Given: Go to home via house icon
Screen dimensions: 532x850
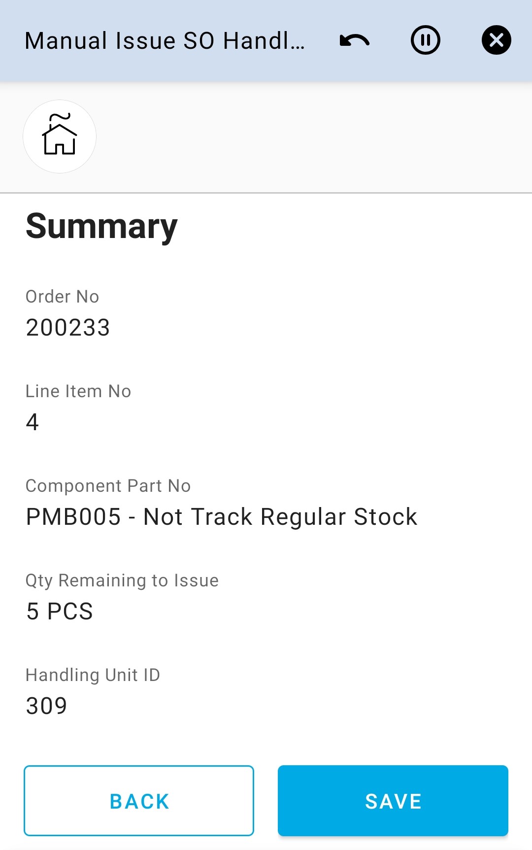Looking at the screenshot, I should point(60,135).
